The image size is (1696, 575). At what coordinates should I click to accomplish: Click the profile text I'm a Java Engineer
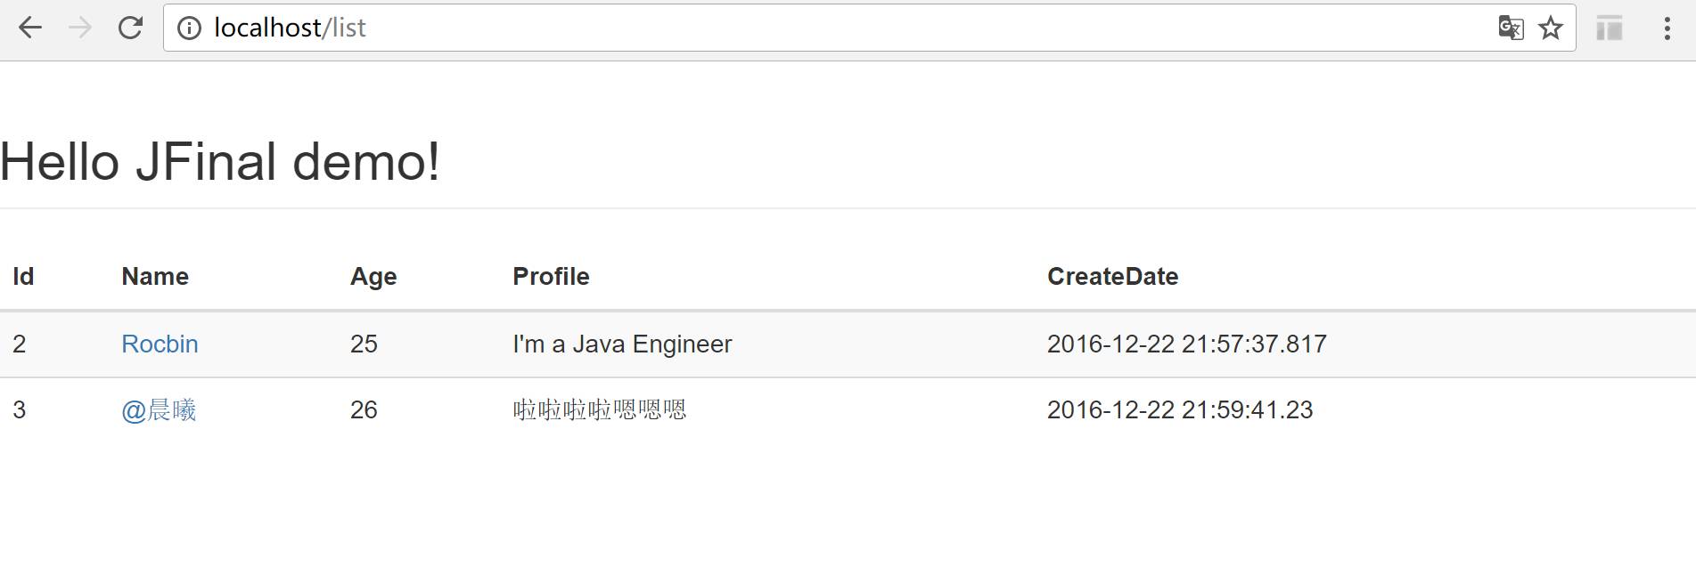[x=622, y=344]
